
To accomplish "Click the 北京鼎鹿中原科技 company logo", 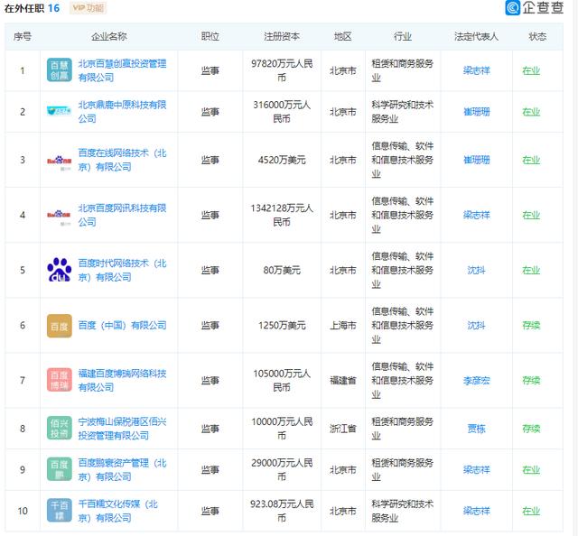I will pos(60,111).
